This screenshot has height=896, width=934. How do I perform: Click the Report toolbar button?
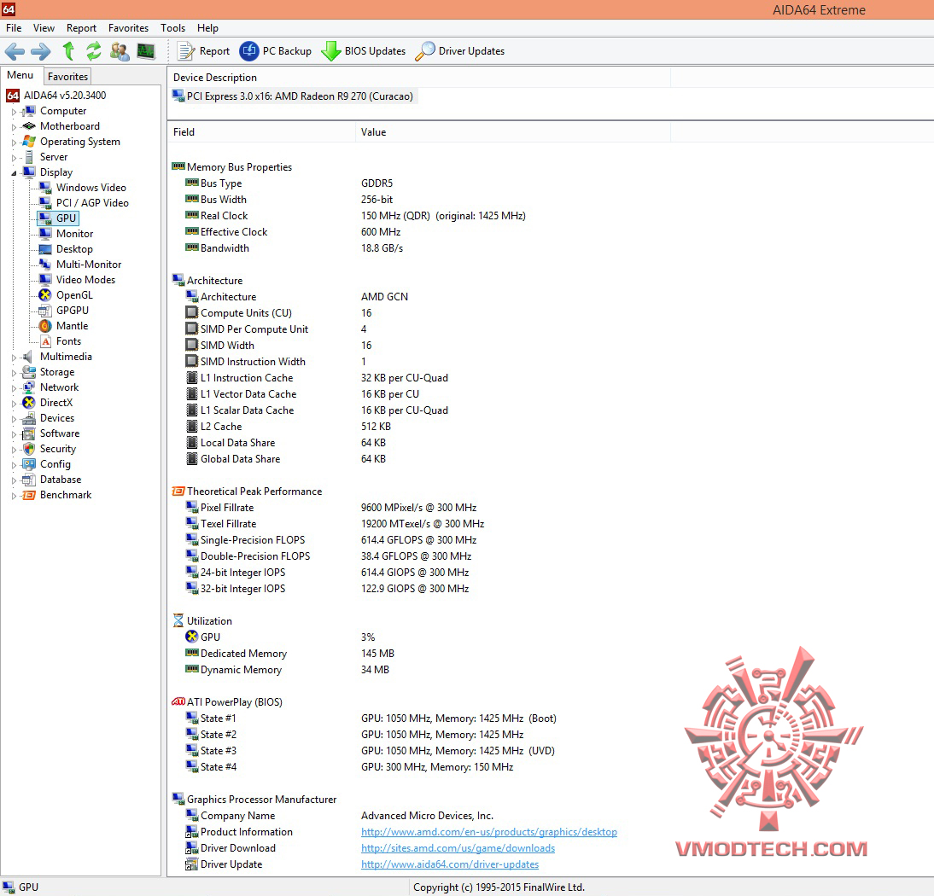(204, 51)
